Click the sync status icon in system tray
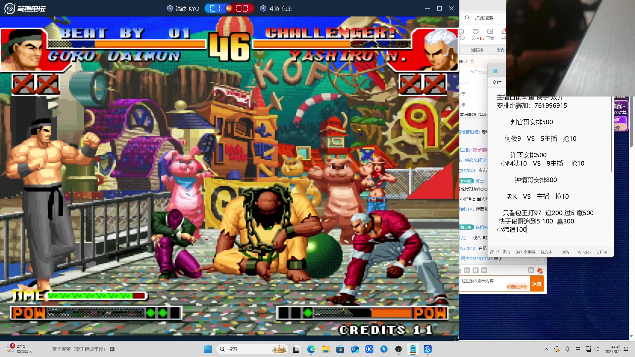Image resolution: width=635 pixels, height=357 pixels. pyautogui.click(x=557, y=349)
